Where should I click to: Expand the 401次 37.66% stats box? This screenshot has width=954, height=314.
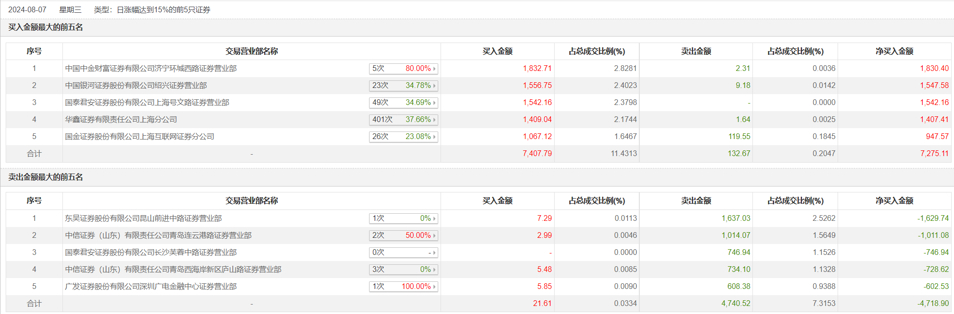point(403,120)
